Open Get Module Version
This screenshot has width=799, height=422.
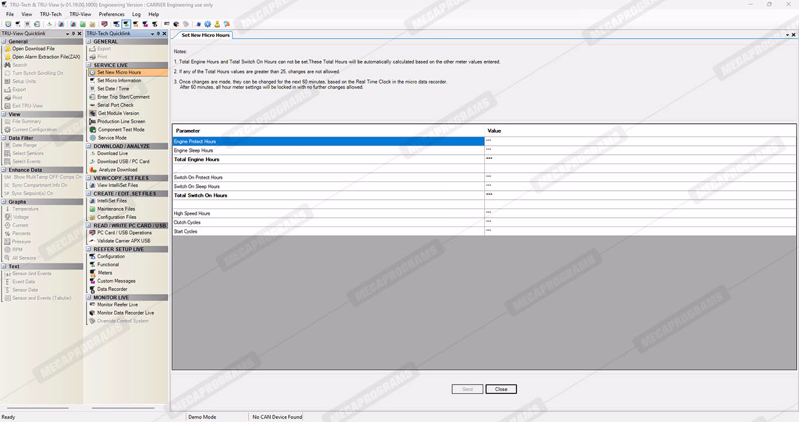pyautogui.click(x=118, y=113)
